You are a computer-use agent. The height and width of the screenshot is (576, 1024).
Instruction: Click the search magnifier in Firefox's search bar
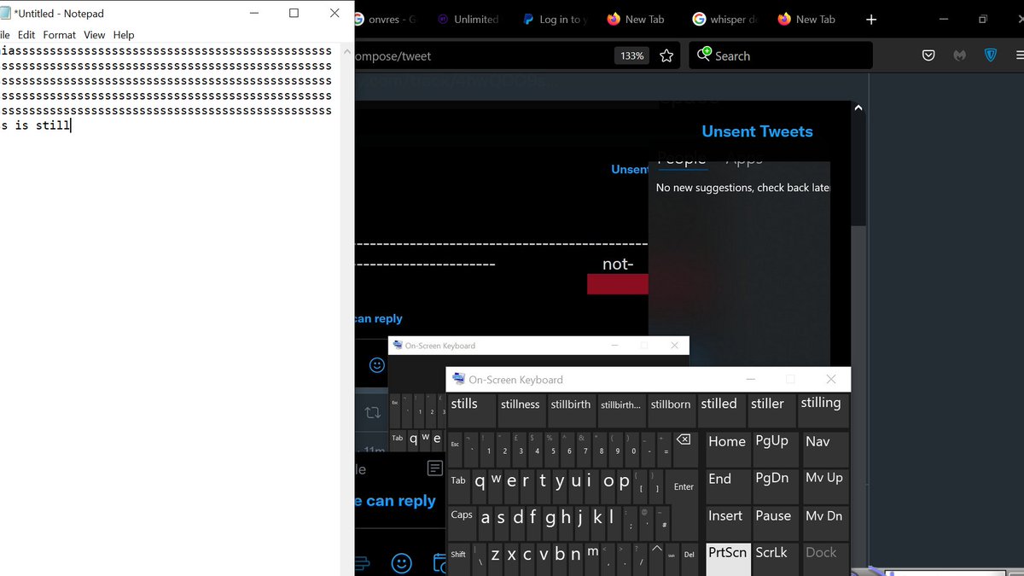(705, 55)
